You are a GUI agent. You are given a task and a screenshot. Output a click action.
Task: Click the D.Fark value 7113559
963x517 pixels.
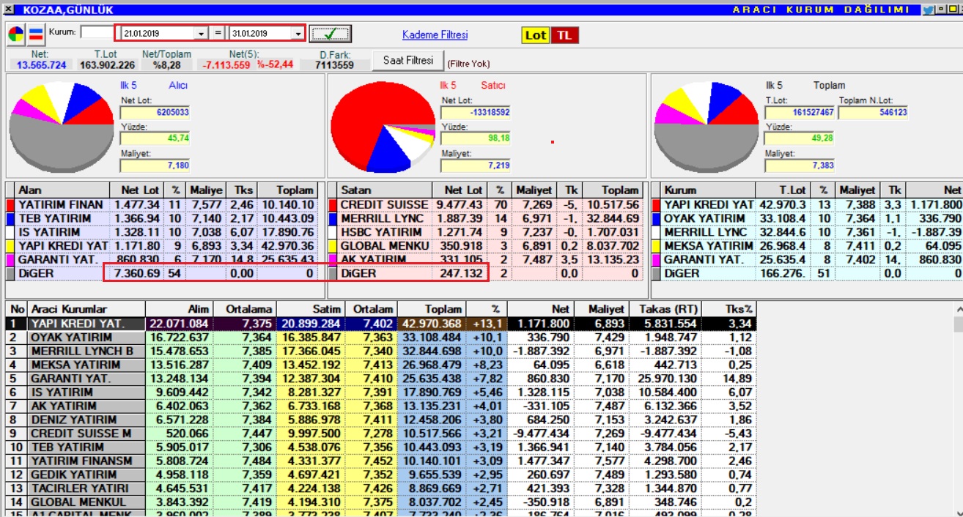pos(334,65)
